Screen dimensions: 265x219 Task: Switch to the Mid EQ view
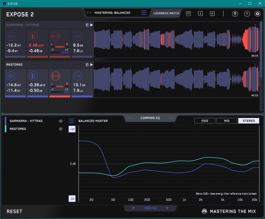point(227,121)
